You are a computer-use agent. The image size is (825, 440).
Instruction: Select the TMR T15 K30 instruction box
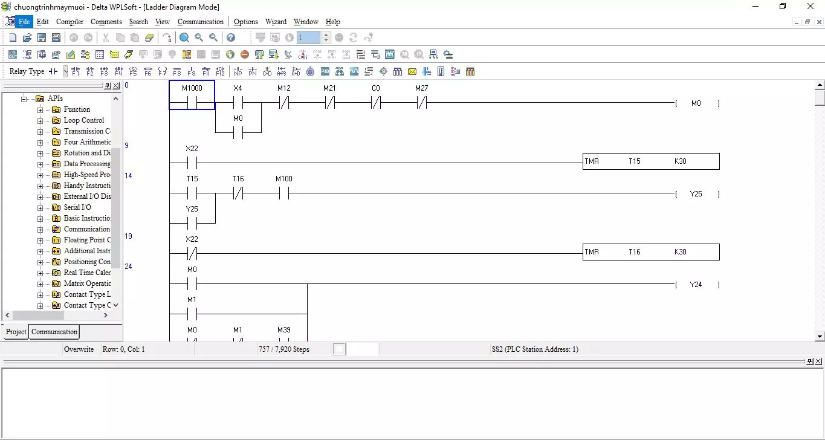[651, 161]
